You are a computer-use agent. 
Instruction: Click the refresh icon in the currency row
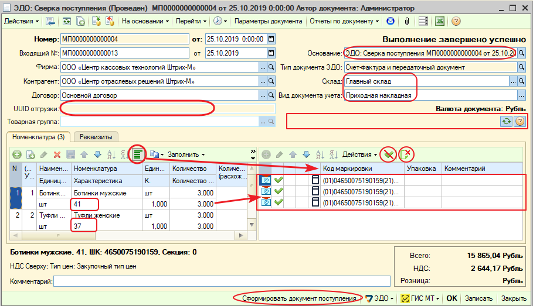(505, 121)
